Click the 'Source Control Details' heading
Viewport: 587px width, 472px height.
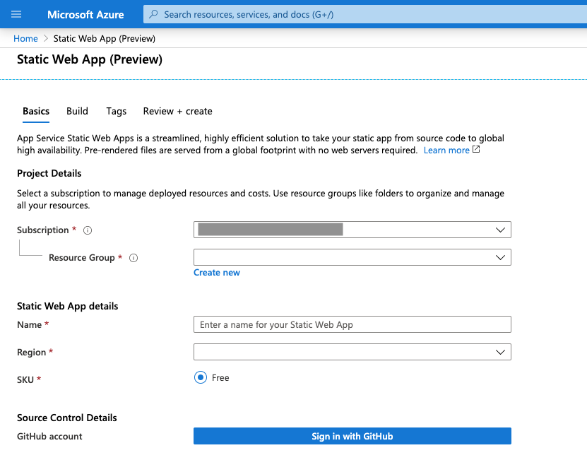(x=66, y=418)
